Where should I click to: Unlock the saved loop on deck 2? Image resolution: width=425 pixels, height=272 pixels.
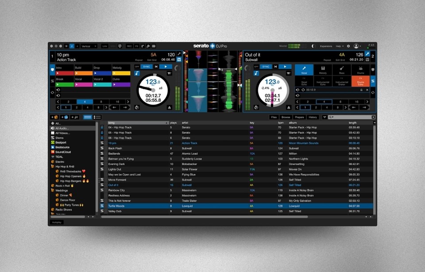coord(361,90)
